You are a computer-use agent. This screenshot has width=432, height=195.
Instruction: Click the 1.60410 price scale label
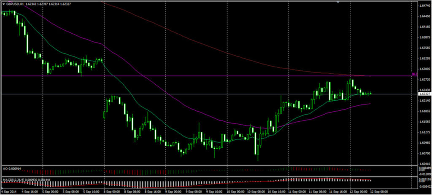pyautogui.click(x=425, y=164)
